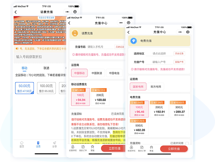Select 南方电网 operator
Image resolution: width=215 pixels, height=162 pixels.
156,87
